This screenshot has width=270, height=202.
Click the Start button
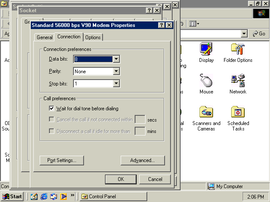[x=12, y=197]
